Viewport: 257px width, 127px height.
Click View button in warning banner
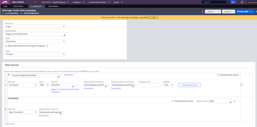click(x=154, y=18)
